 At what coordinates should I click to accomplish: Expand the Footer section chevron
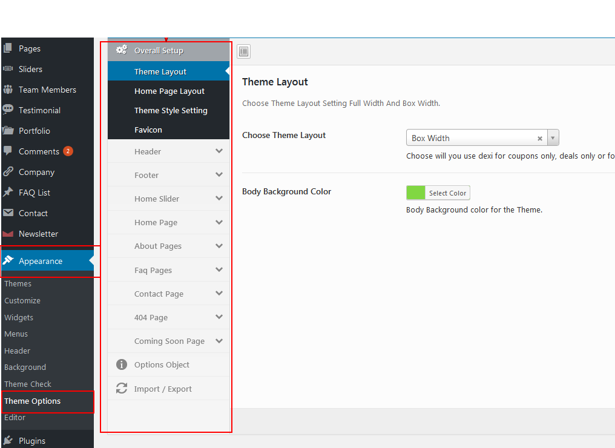(219, 175)
